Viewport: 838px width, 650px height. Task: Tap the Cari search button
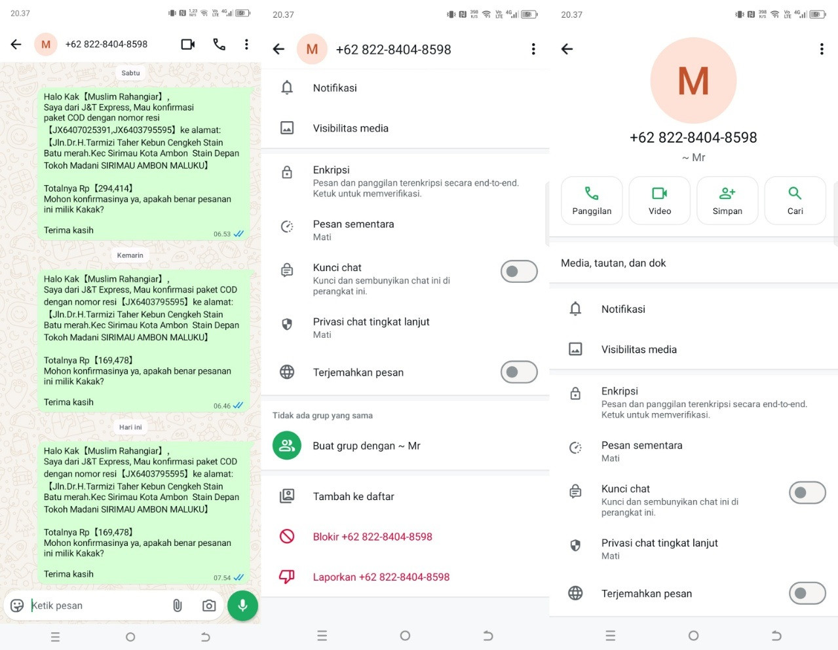[795, 200]
